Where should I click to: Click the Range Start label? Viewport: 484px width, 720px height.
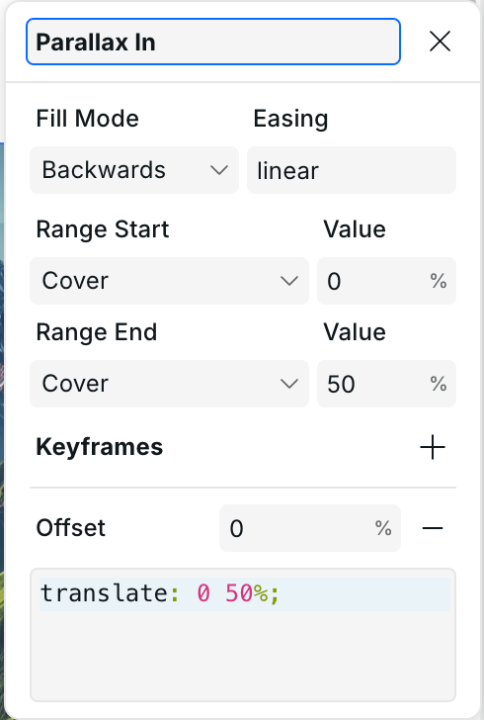pyautogui.click(x=103, y=229)
